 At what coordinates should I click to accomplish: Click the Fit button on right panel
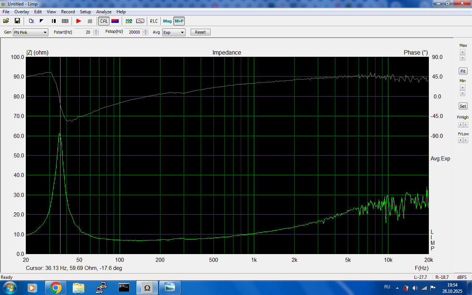point(463,71)
